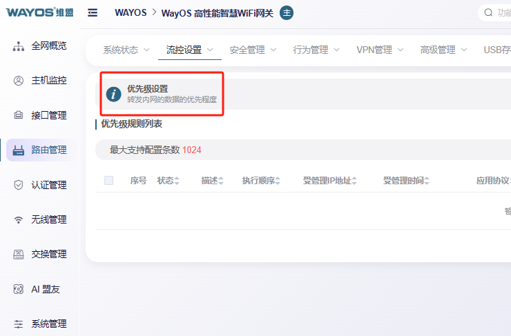This screenshot has height=336, width=511.
Task: Click the 优先级规则列表 section title
Action: [x=132, y=123]
